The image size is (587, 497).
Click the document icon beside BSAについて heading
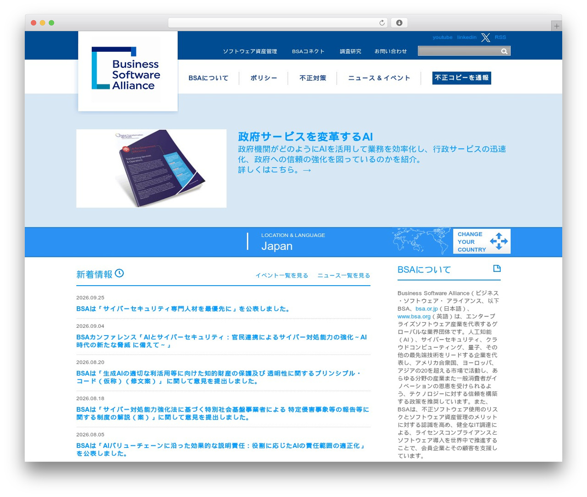point(497,269)
